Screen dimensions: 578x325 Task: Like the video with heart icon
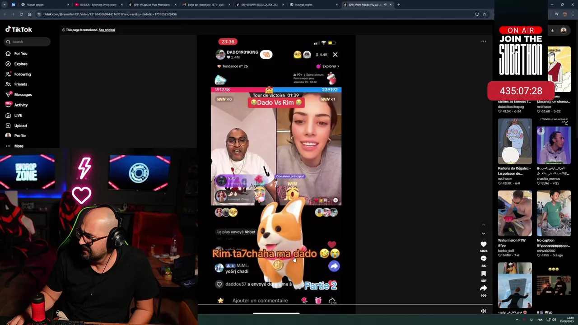tap(483, 244)
